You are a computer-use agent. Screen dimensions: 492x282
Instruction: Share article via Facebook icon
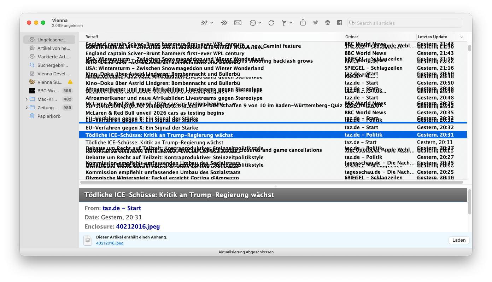[340, 23]
